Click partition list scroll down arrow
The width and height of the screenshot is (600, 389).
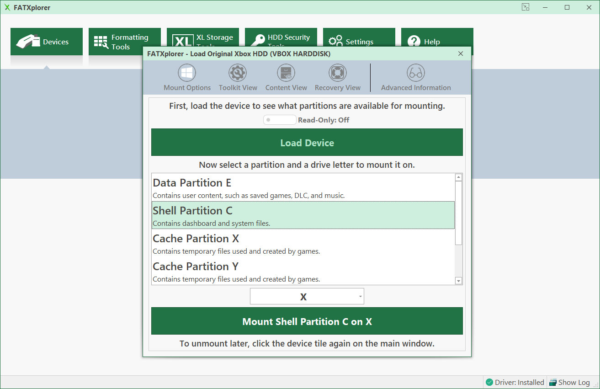tap(459, 281)
